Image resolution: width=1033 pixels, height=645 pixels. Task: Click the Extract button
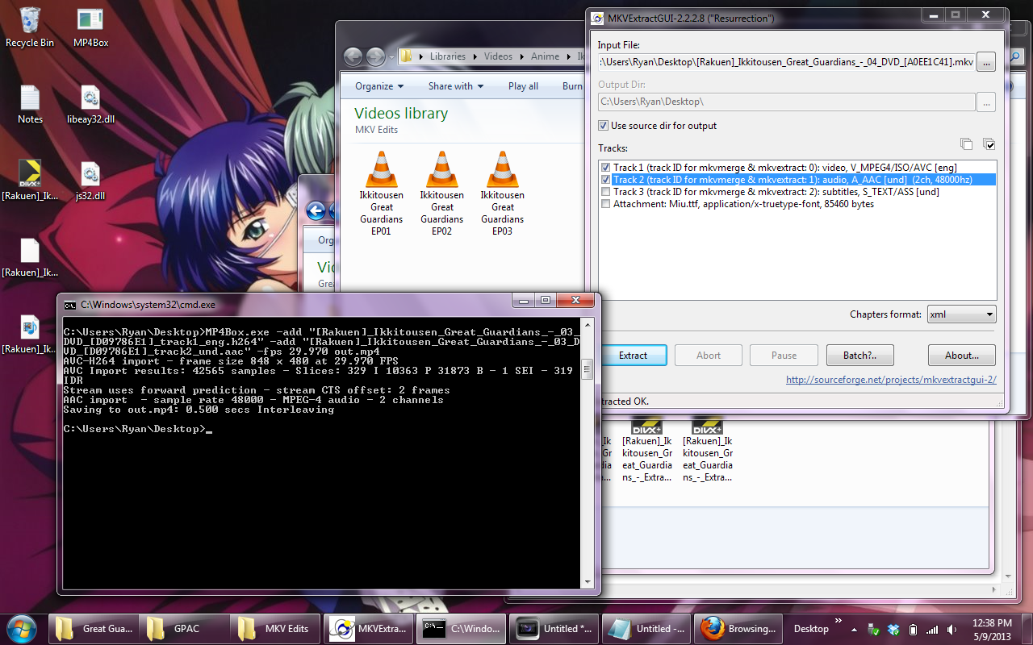point(633,356)
